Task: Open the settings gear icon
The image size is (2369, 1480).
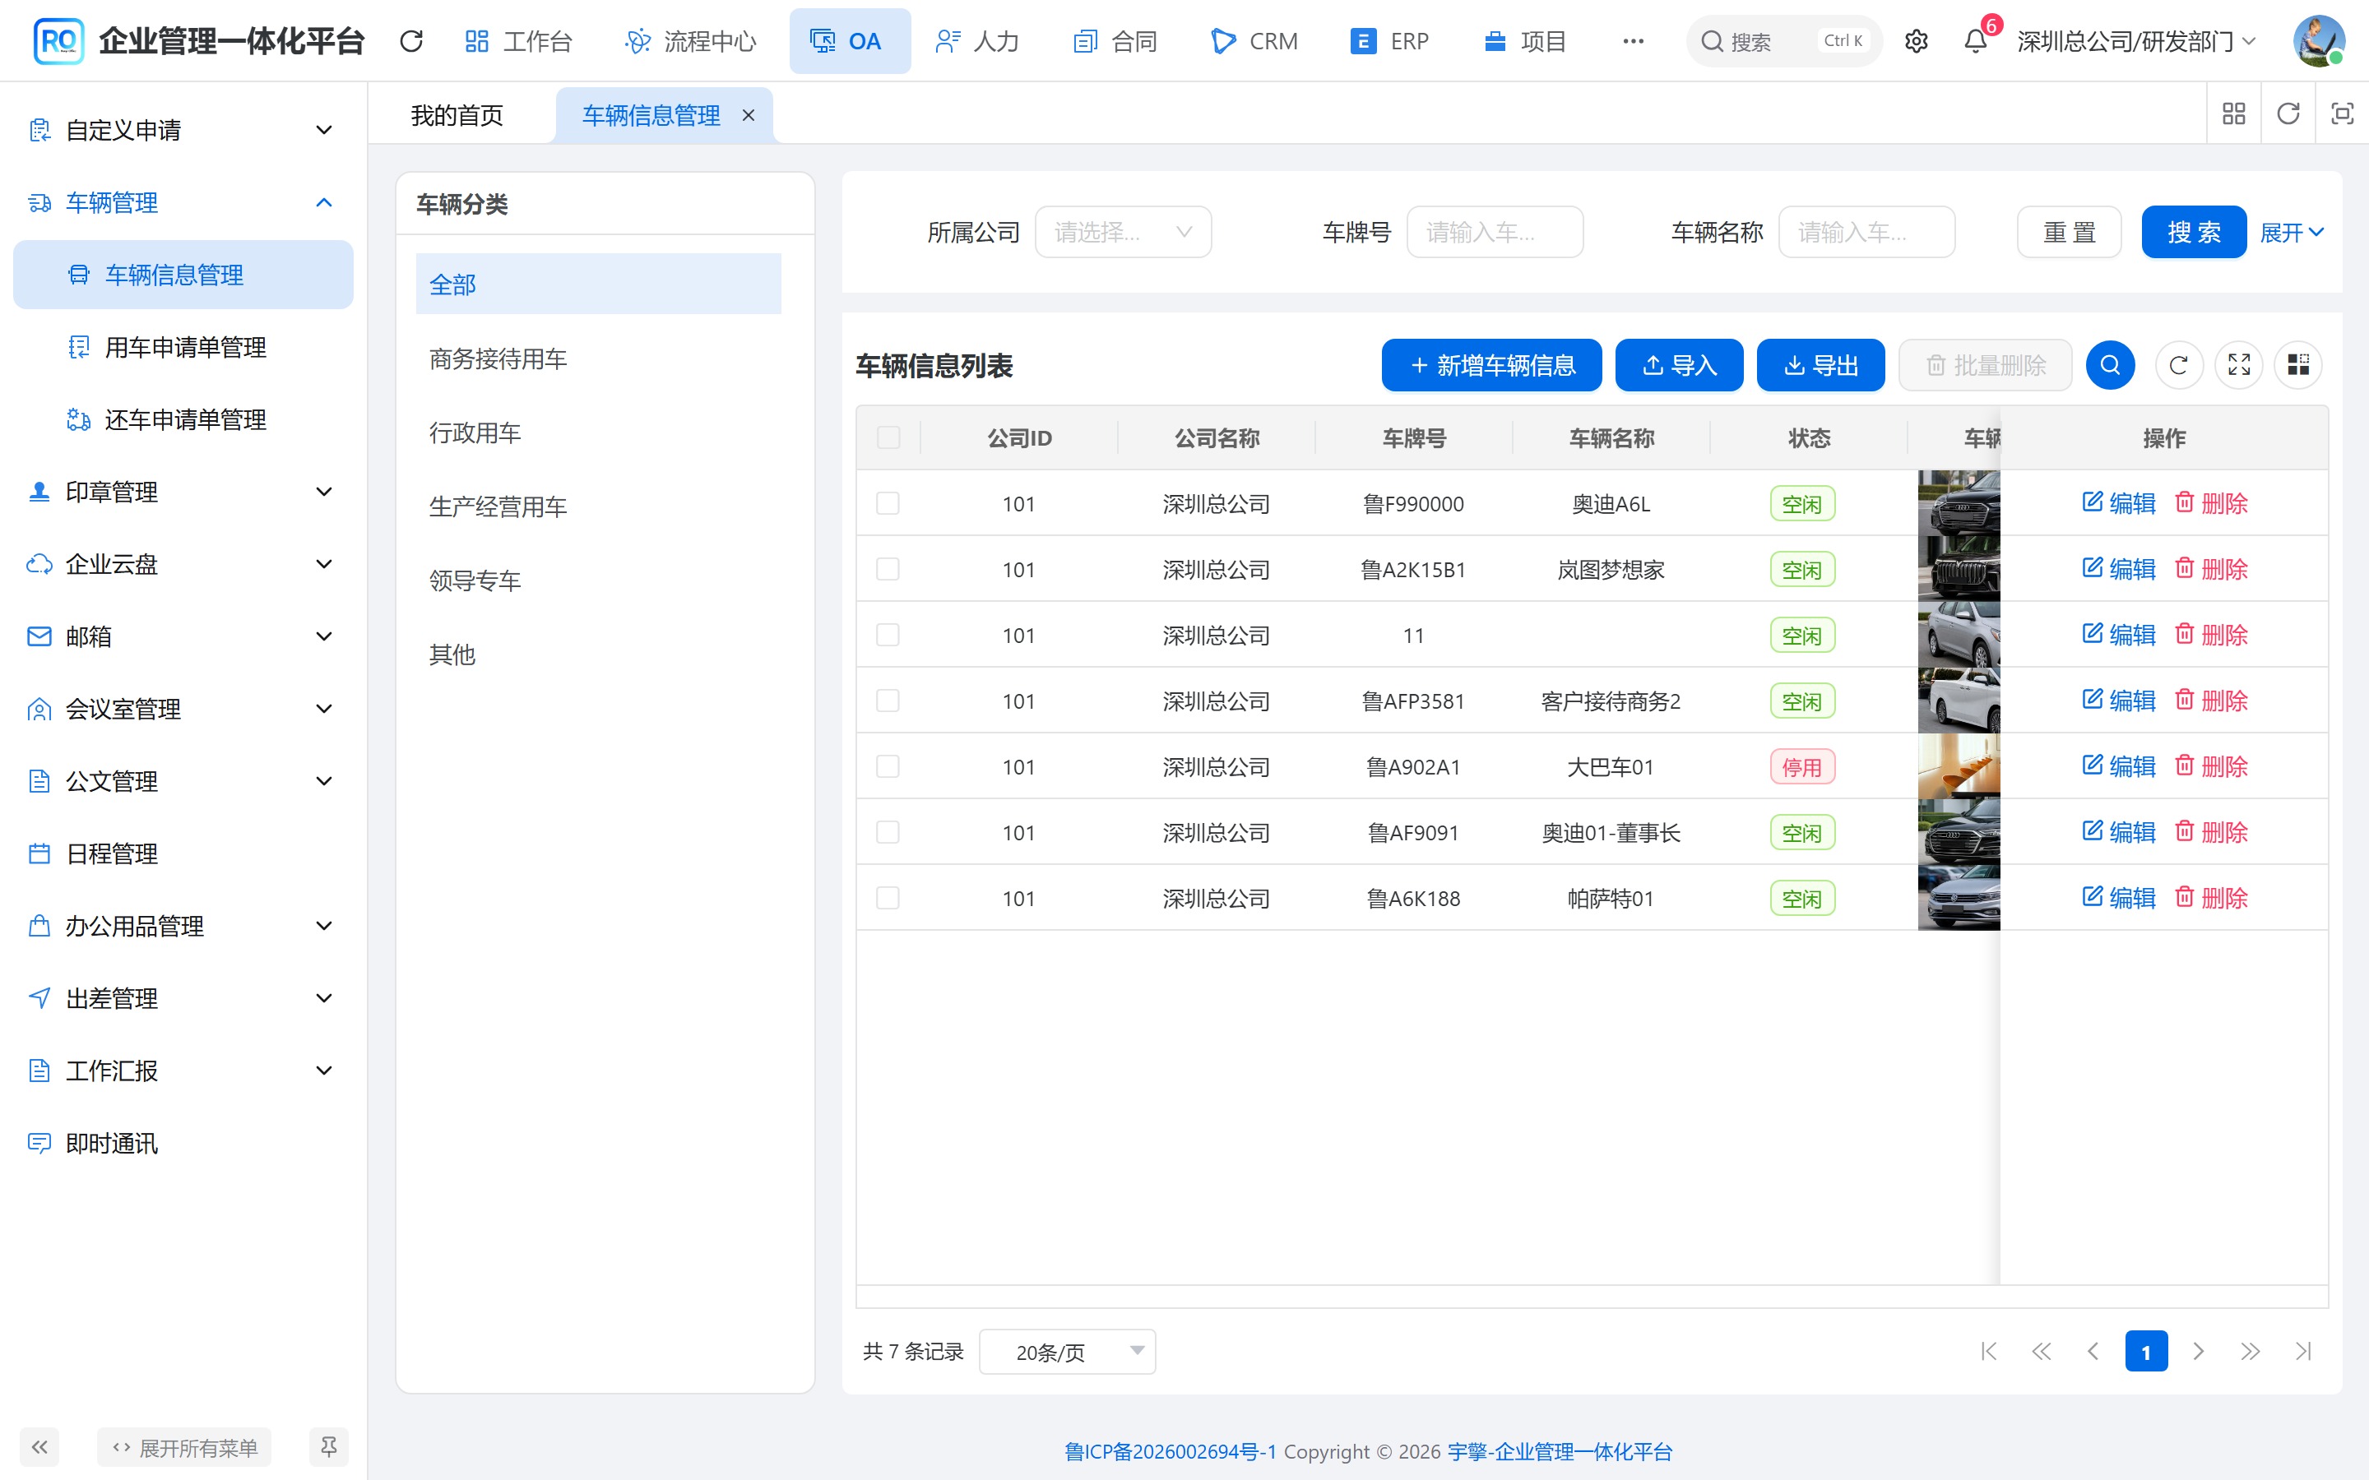Action: 1916,41
